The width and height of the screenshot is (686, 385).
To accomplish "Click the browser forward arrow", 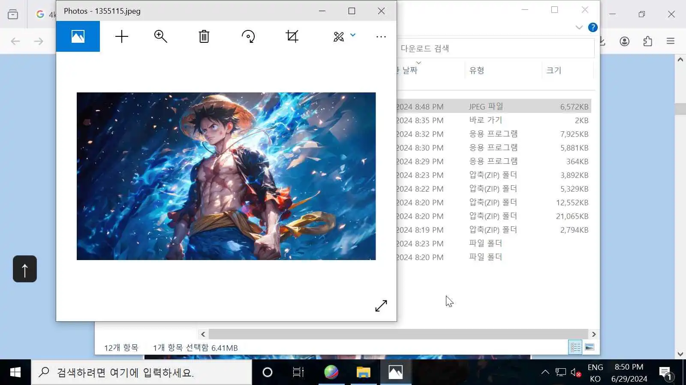I will click(39, 41).
